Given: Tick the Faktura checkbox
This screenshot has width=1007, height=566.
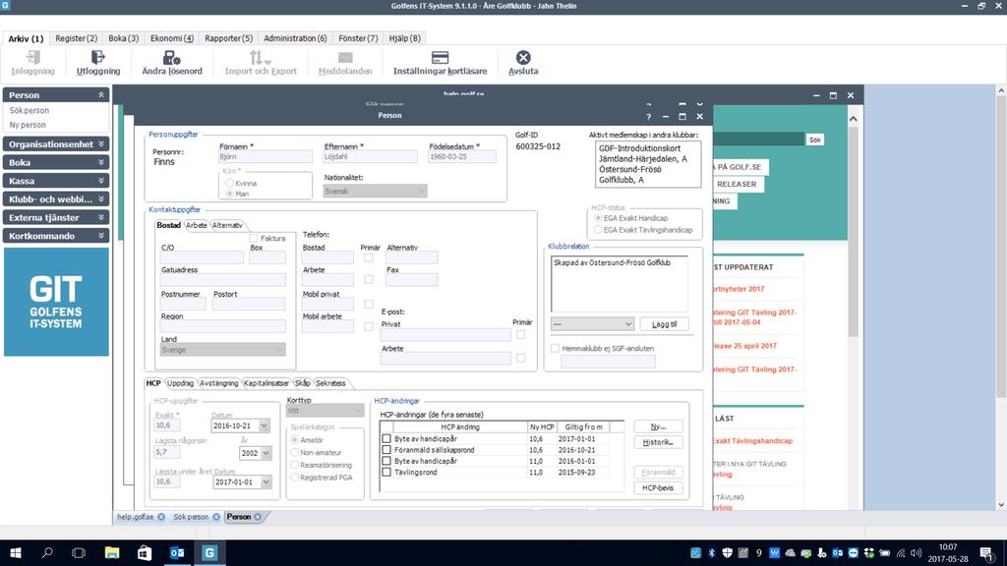Looking at the screenshot, I should pyautogui.click(x=253, y=238).
